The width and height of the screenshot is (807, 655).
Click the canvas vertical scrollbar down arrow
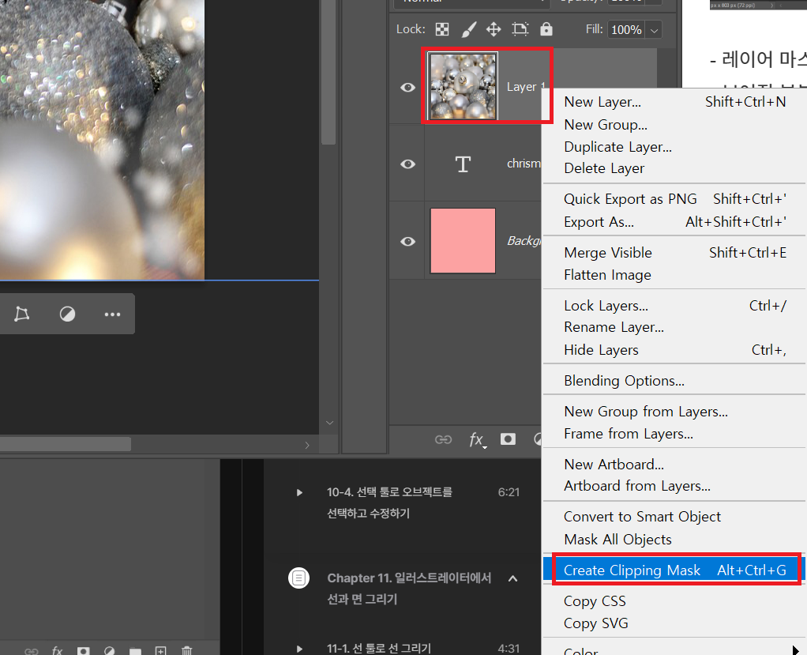pos(329,423)
